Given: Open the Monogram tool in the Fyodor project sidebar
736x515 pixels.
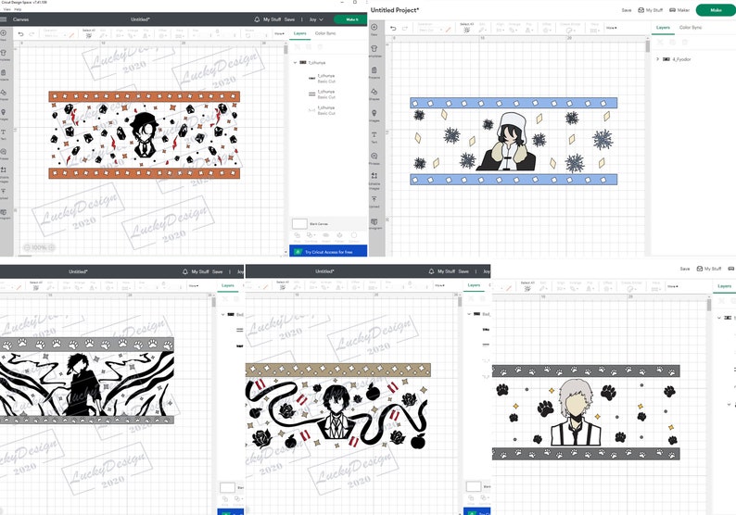Looking at the screenshot, I should pos(374,221).
